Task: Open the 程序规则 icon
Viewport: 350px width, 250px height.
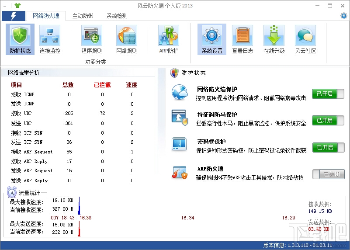Action: (x=92, y=39)
